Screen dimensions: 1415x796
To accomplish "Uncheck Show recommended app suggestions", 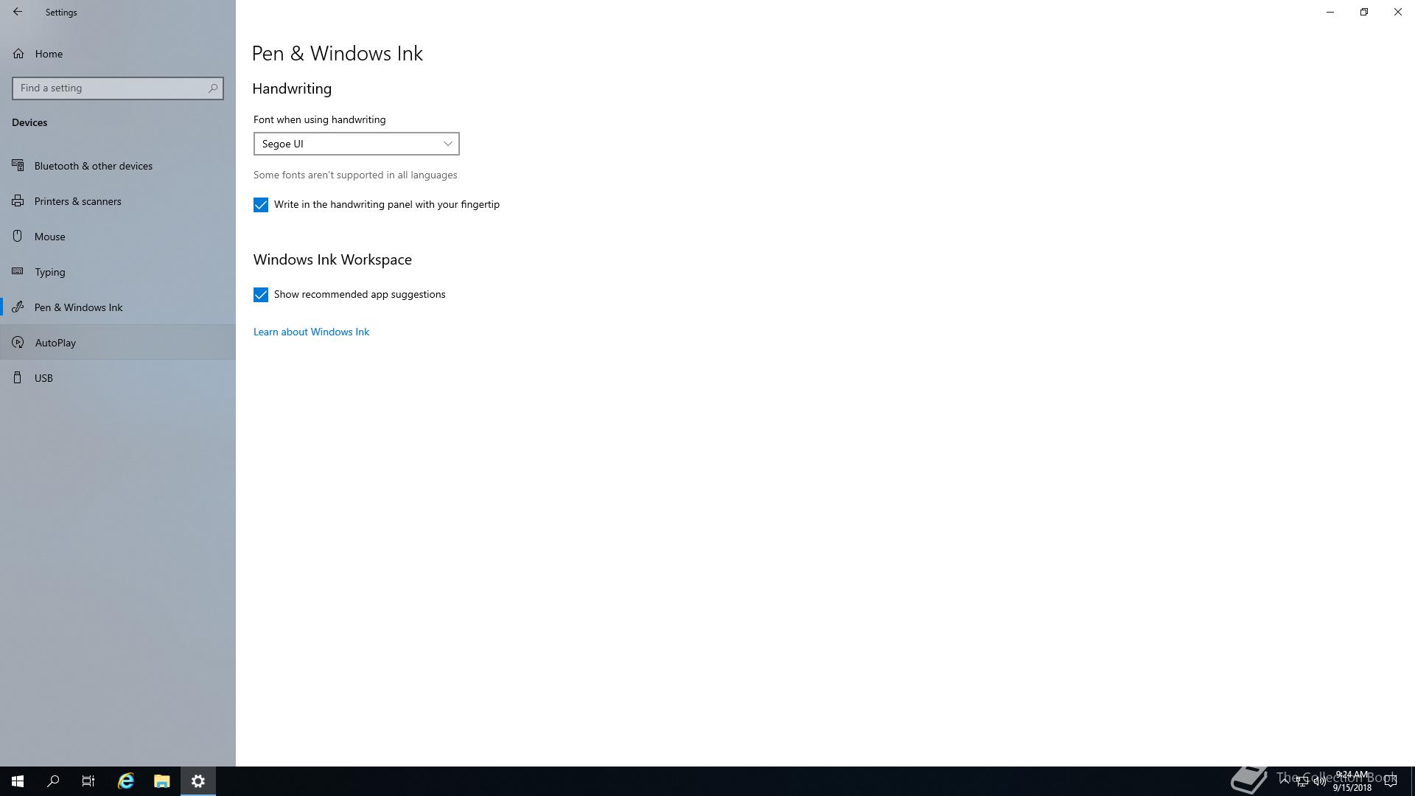I will pos(261,295).
